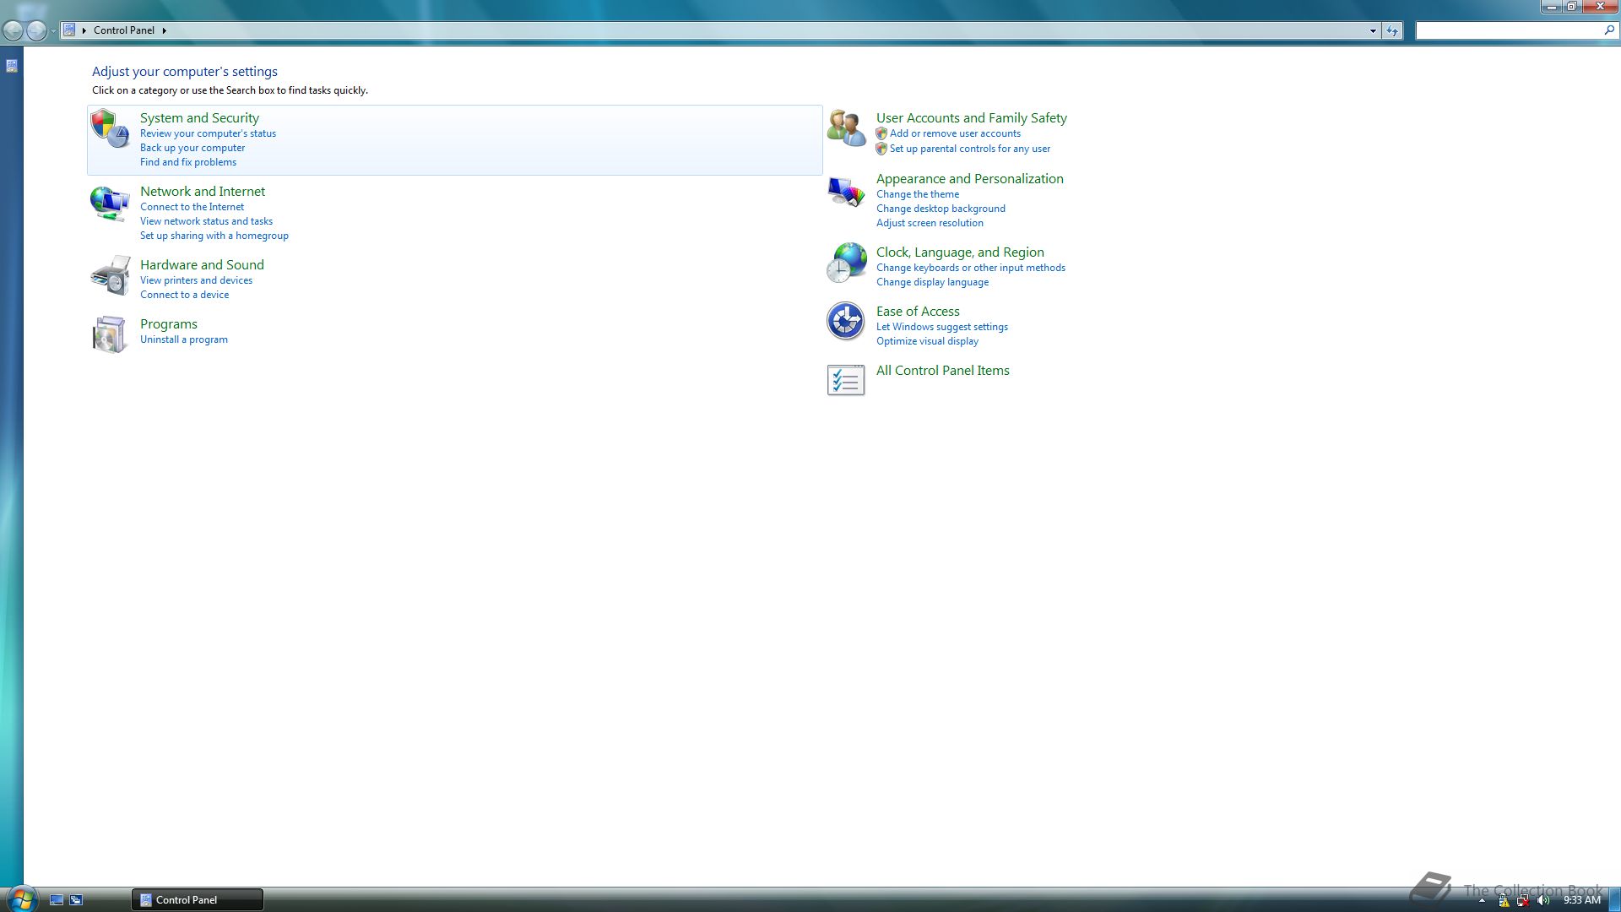
Task: Click the Show desktop strip beside clock
Action: (1615, 900)
